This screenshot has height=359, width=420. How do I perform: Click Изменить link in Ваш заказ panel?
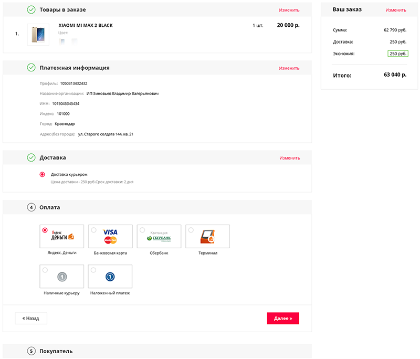click(396, 10)
